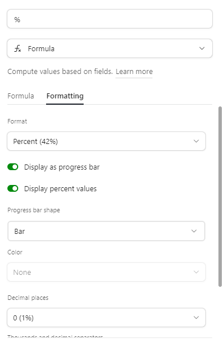Screen dimensions: 223x346
Task: Open the Formula field type selector
Action: (110, 48)
